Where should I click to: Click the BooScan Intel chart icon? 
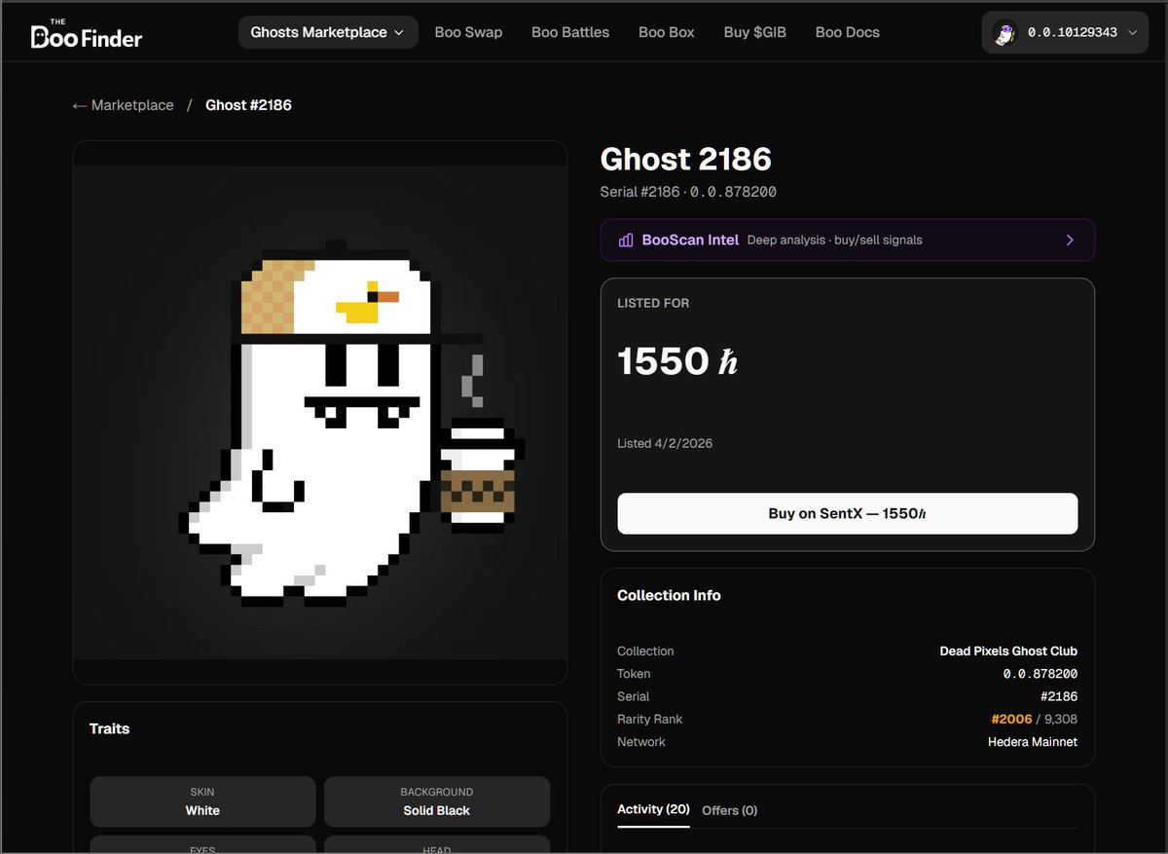click(626, 240)
